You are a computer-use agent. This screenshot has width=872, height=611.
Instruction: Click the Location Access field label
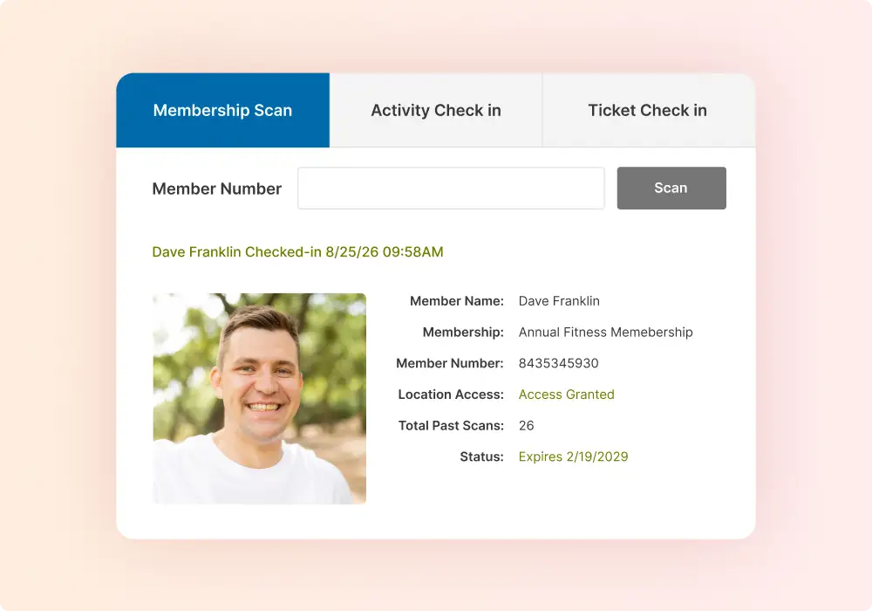[x=451, y=395]
